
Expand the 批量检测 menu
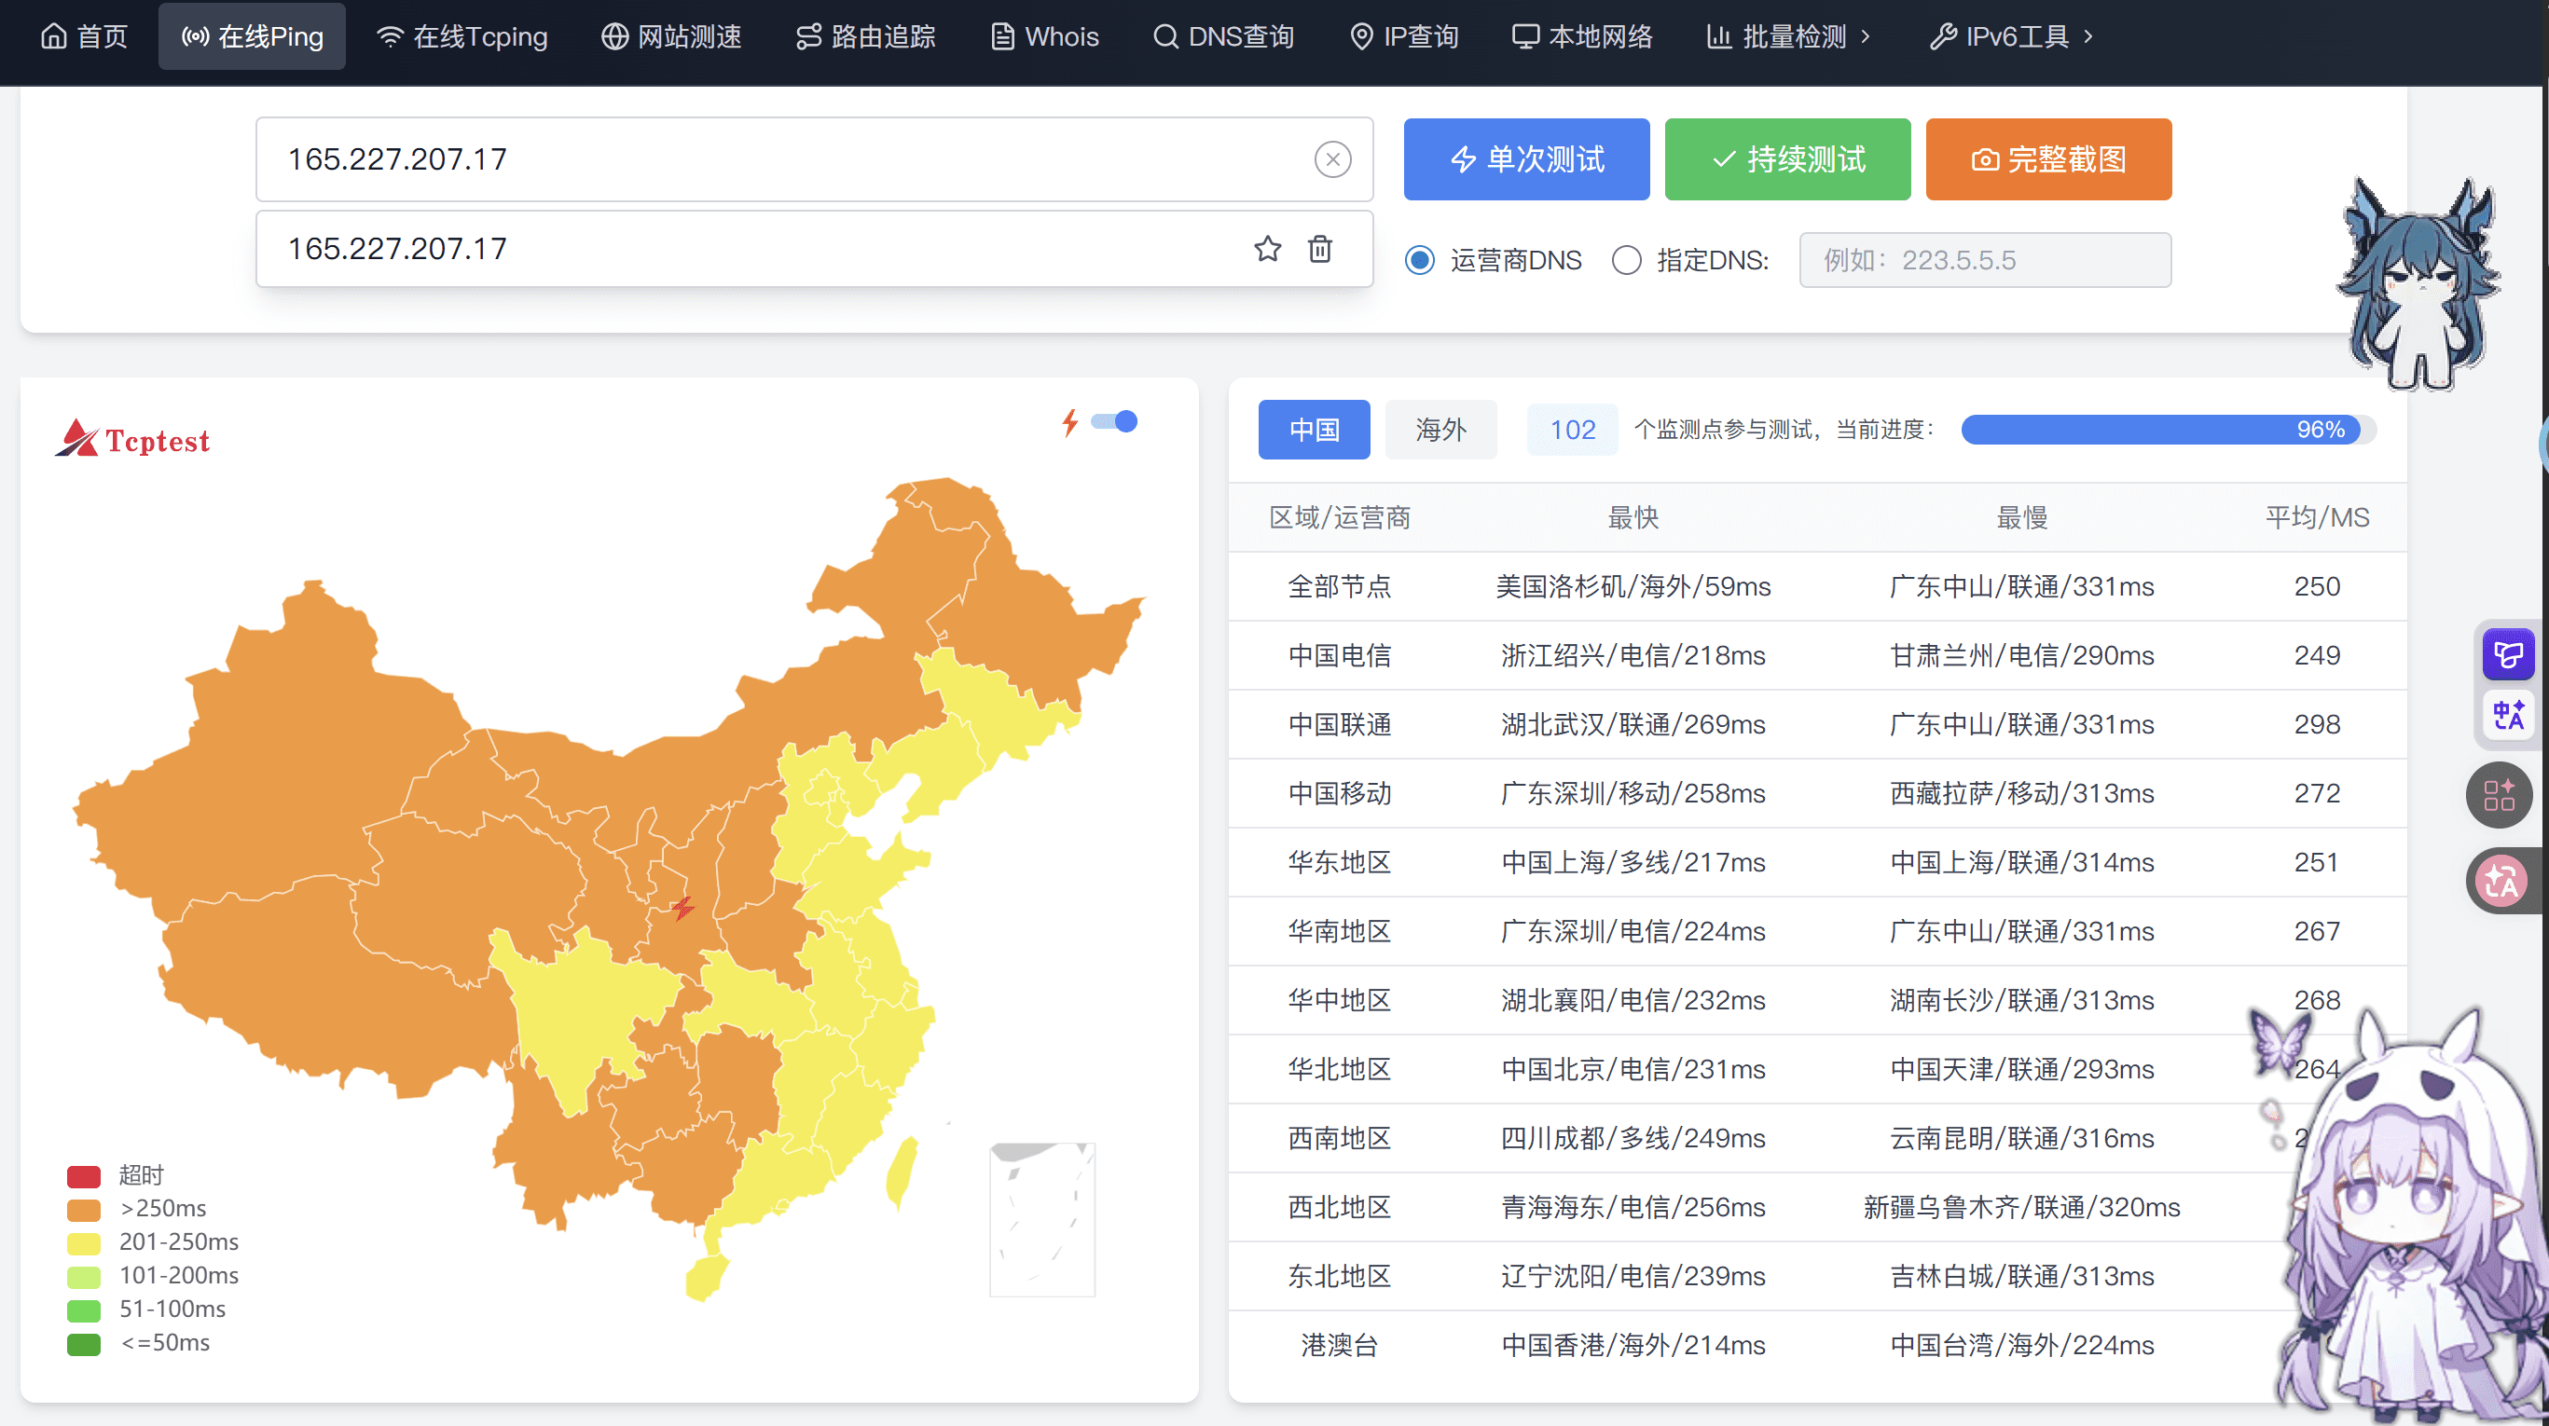(x=1788, y=36)
